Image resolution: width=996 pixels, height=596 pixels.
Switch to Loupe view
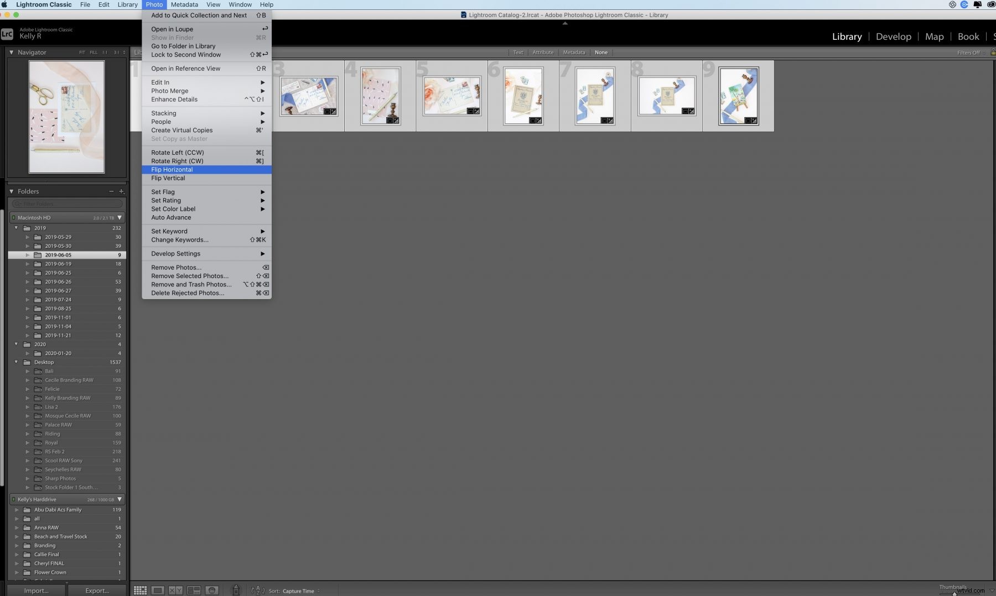158,590
